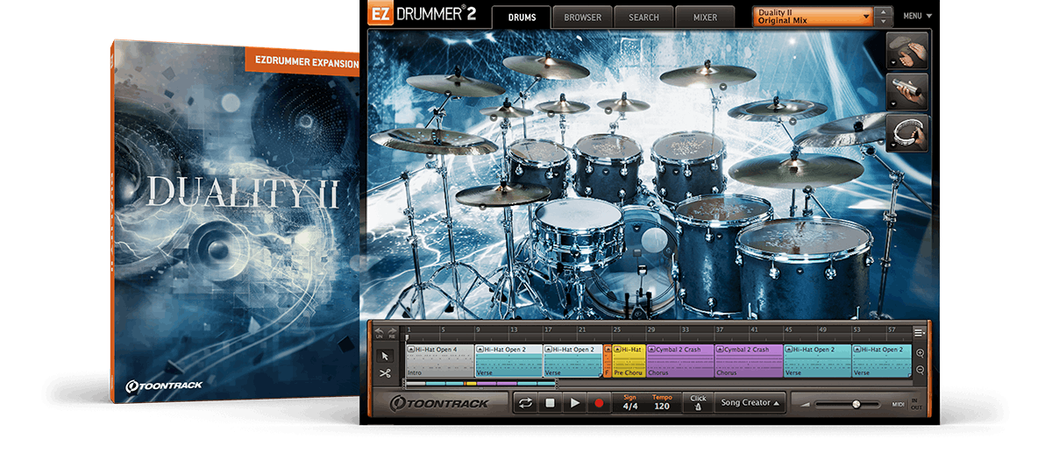
Task: Open the Duality II Original Mix preset dropdown
Action: pyautogui.click(x=814, y=17)
